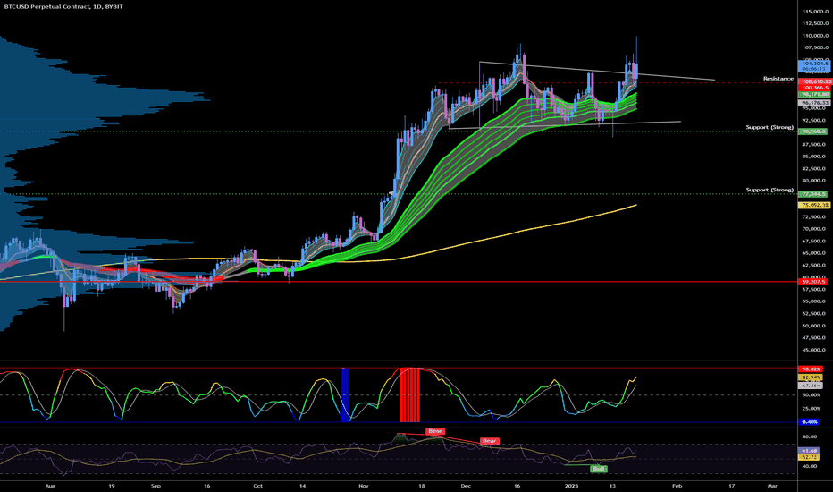
Task: Click the red 100,610.20 price tag
Action: click(x=815, y=81)
